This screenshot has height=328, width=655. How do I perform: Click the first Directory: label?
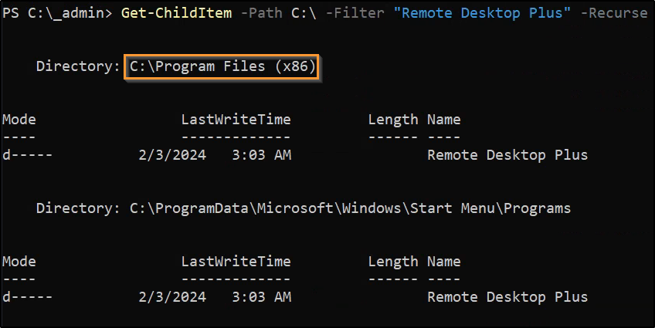coord(77,67)
